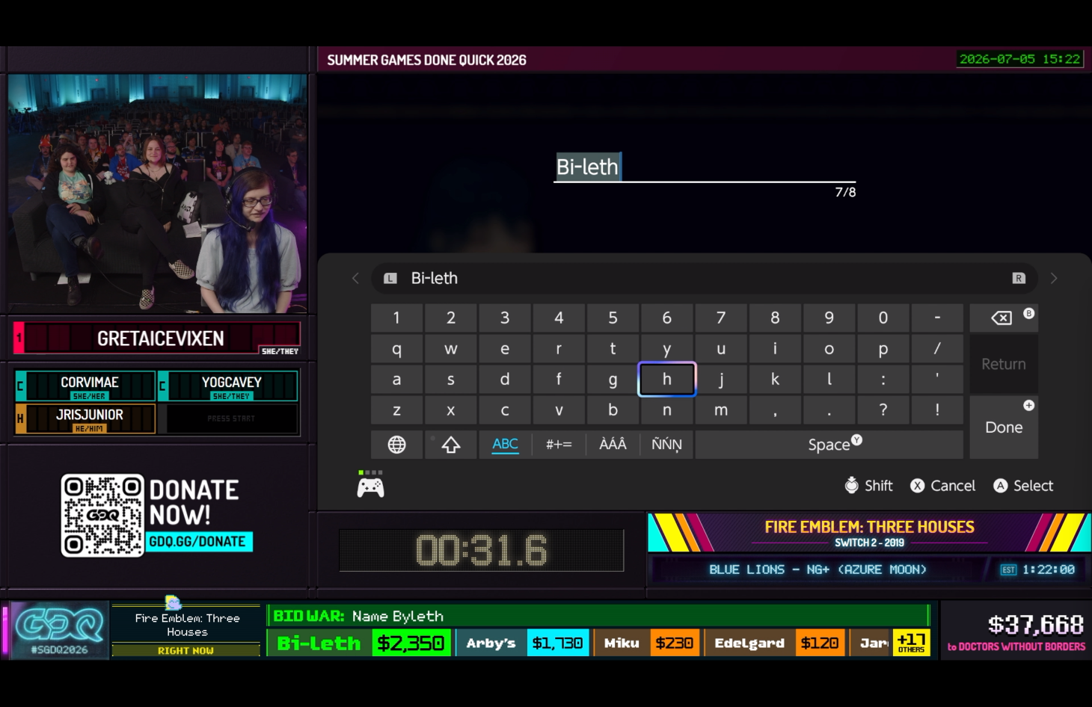
Task: Click the $37,668 donation total
Action: pos(1035,624)
